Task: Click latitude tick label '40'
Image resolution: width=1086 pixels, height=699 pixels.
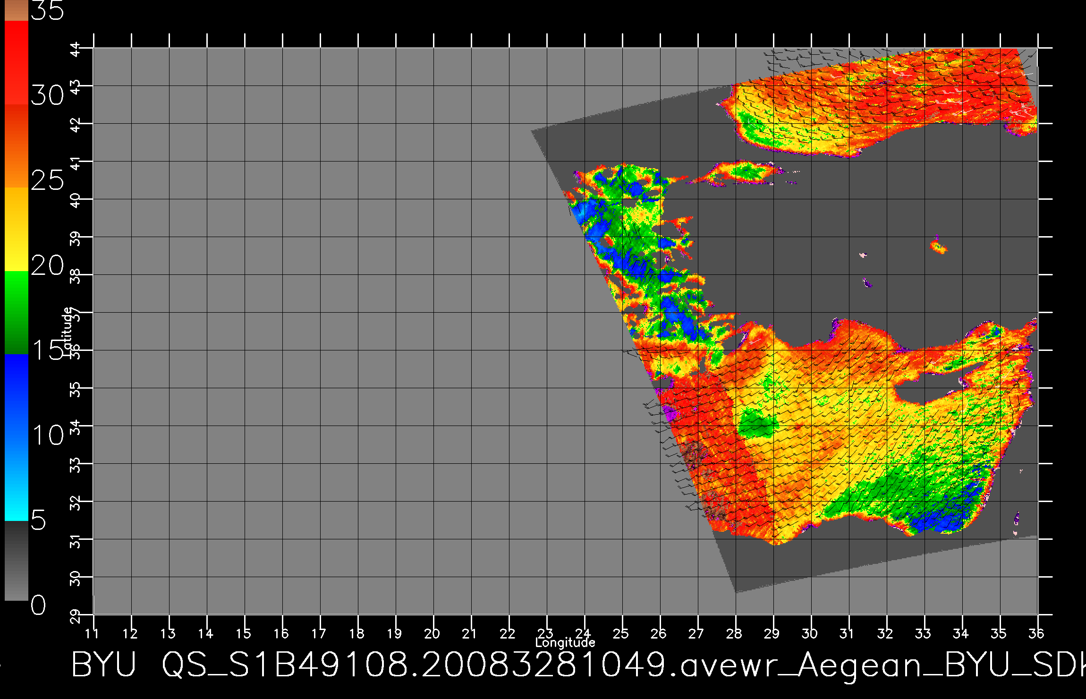Action: [x=76, y=200]
